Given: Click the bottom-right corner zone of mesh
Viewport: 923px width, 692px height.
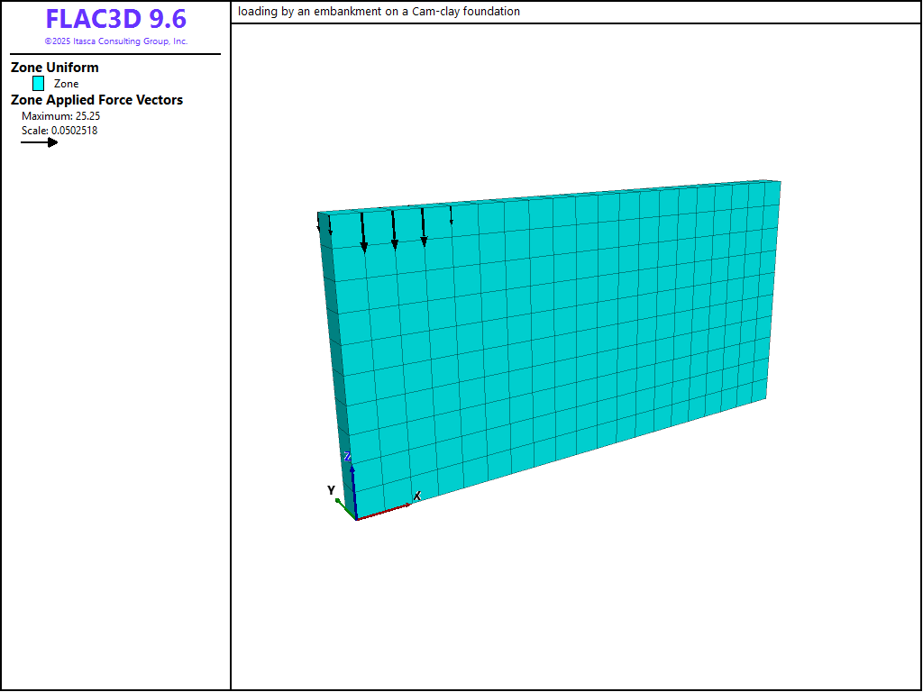Looking at the screenshot, I should click(758, 387).
